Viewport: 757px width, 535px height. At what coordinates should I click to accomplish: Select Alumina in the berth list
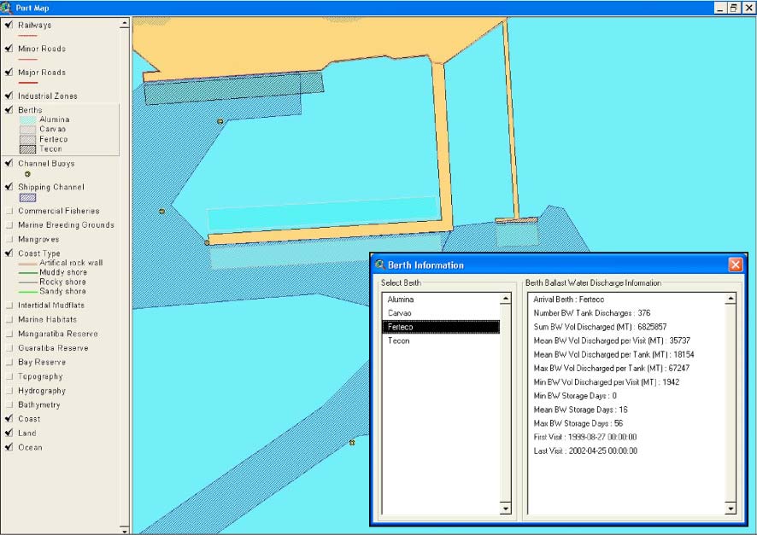pyautogui.click(x=401, y=300)
